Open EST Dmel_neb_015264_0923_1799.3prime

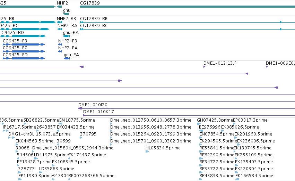pyautogui.click(x=151, y=134)
